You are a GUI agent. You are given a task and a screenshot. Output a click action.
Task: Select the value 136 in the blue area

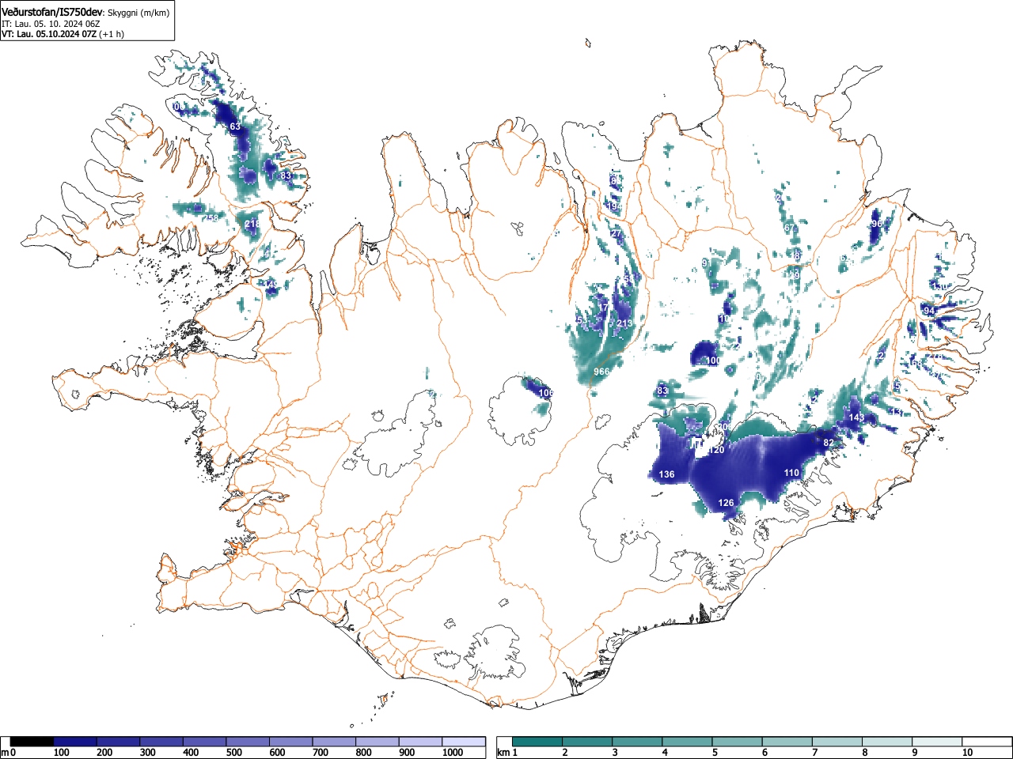coord(667,474)
